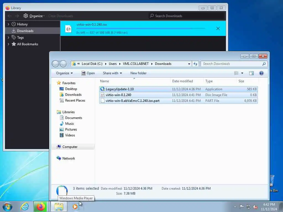Click Open in Explorer toolbar
283x212 pixels.
(88, 73)
